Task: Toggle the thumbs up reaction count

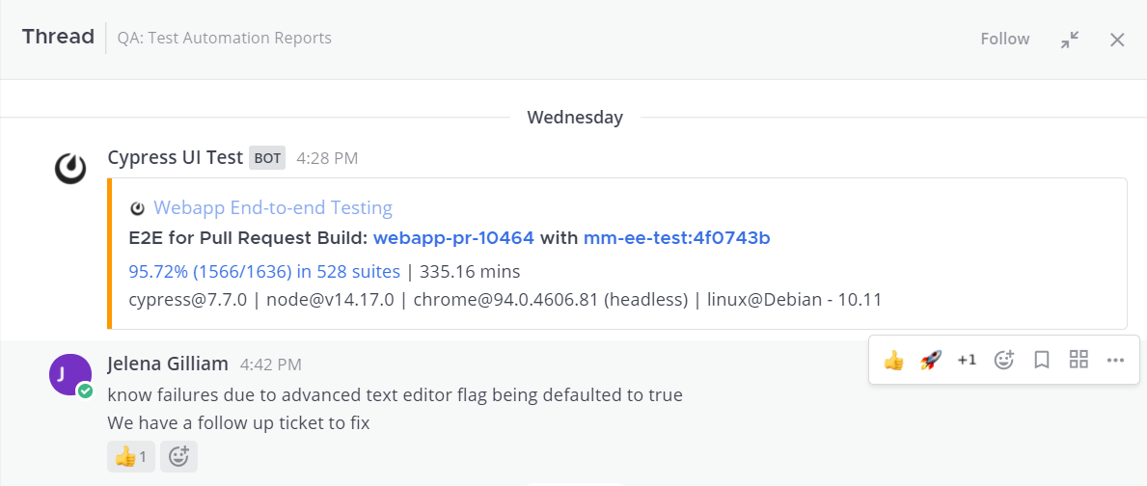Action: 130,456
